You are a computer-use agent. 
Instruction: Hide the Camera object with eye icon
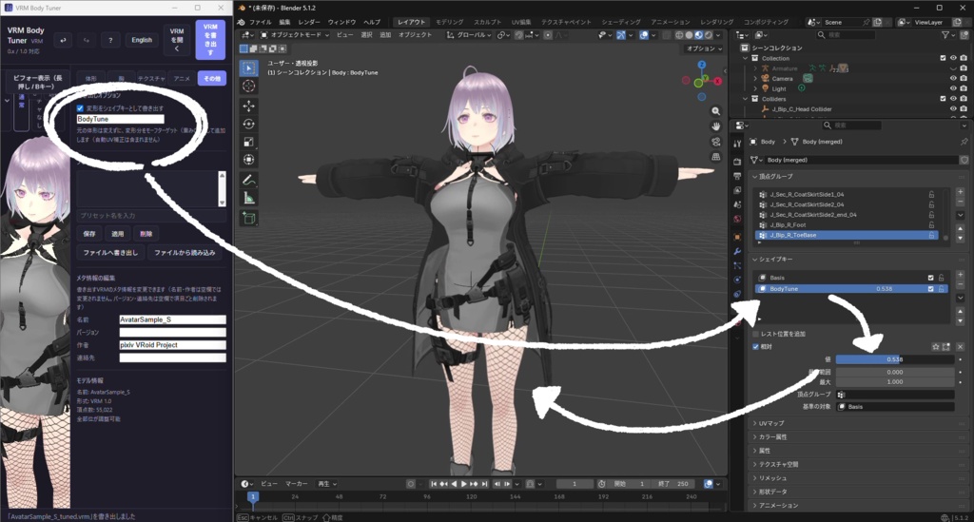click(x=953, y=78)
